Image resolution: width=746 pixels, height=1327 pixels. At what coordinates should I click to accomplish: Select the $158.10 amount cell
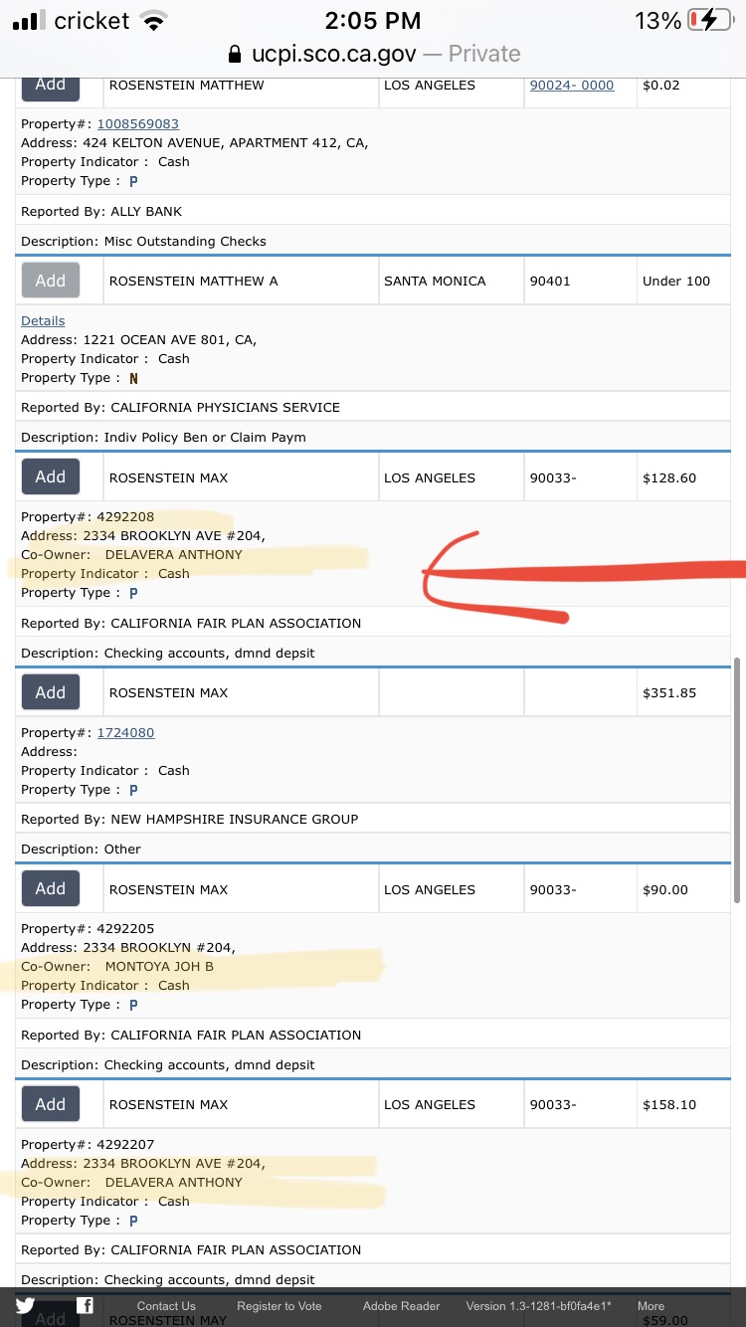pyautogui.click(x=682, y=1104)
